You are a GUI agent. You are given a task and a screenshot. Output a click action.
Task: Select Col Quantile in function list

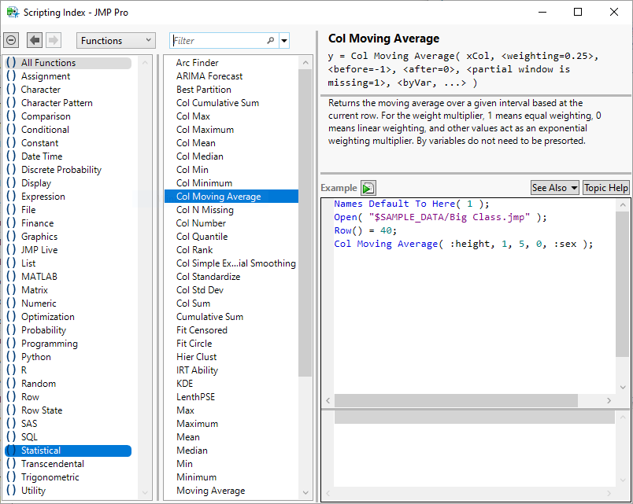202,237
